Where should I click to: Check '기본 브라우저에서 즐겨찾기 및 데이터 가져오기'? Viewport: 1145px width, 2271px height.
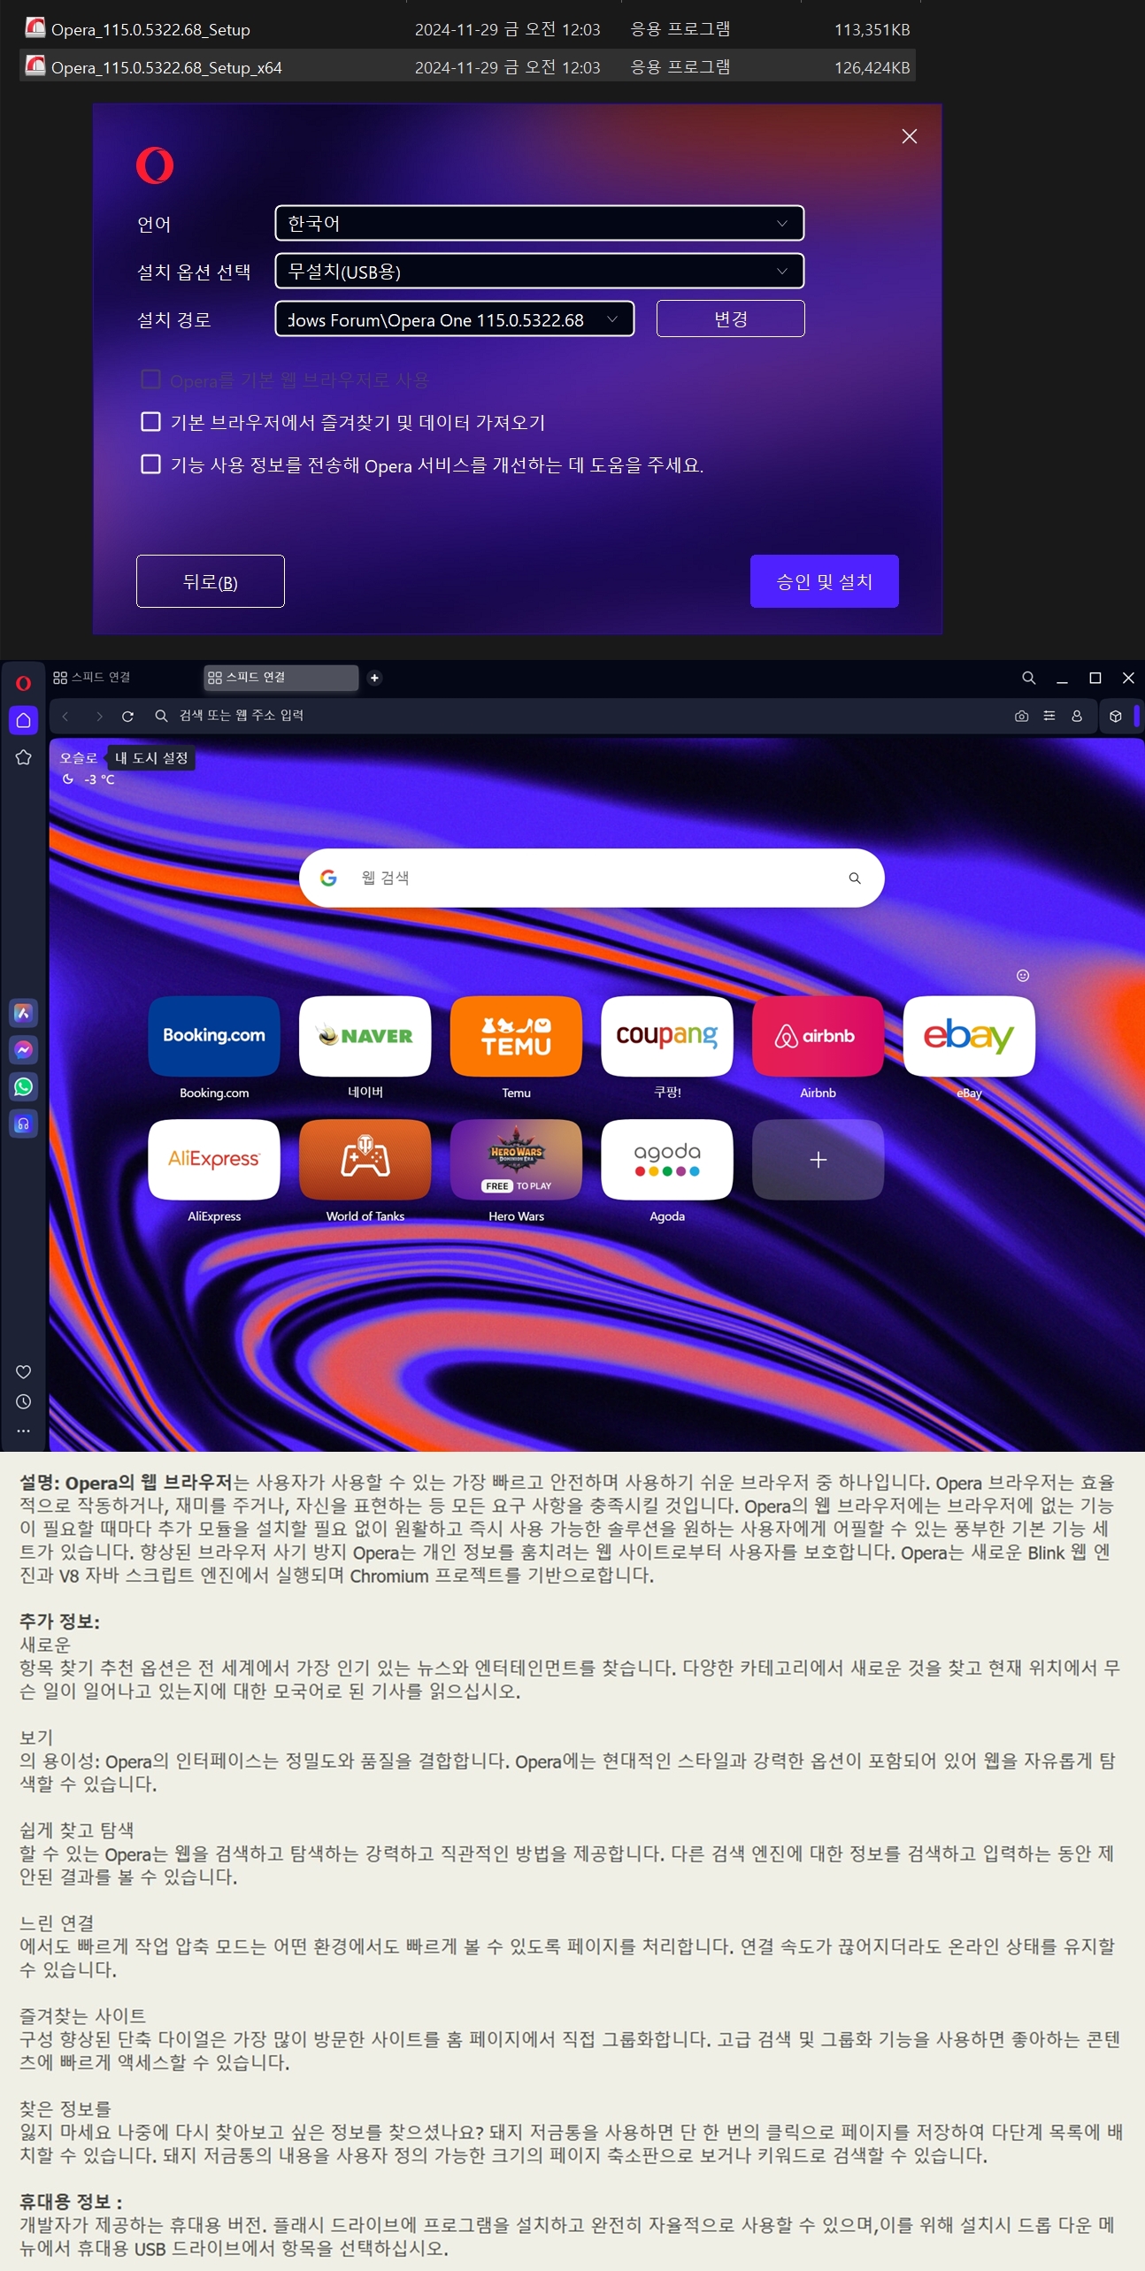point(151,422)
